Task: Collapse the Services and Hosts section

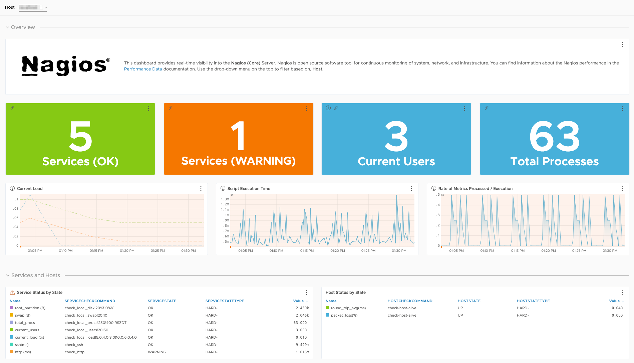Action: click(x=7, y=275)
